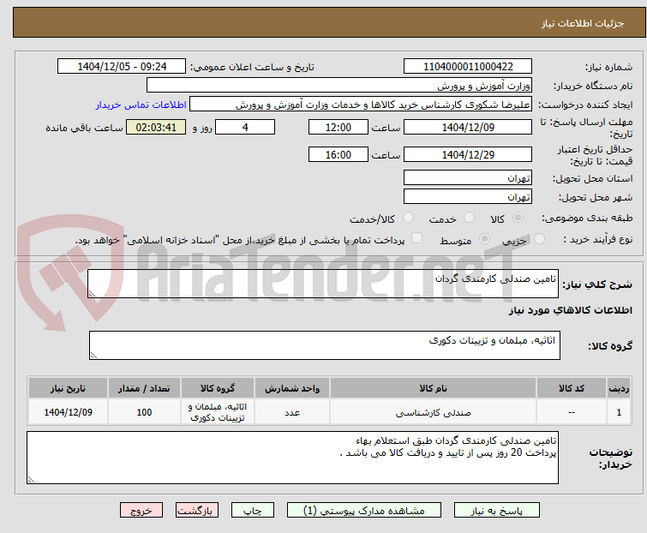Click the validity time 16:00 field
This screenshot has height=533, width=647.
338,154
